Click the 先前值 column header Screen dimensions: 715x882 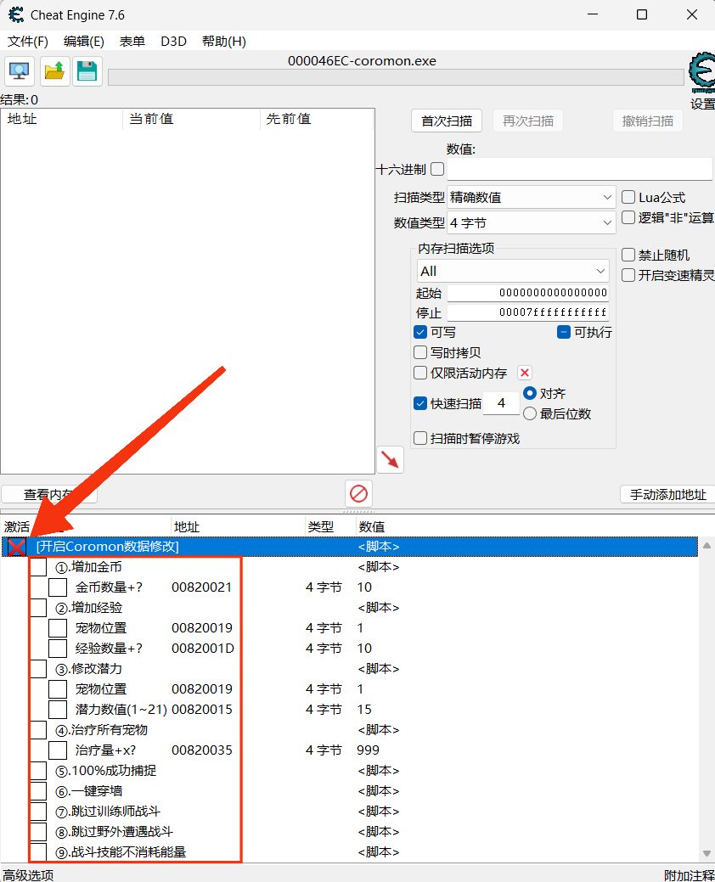point(316,119)
